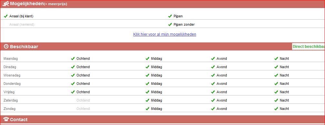Image resolution: width=325 pixels, height=125 pixels.
Task: Click the green checkmark for Maandag Middag
Action: 147,58
